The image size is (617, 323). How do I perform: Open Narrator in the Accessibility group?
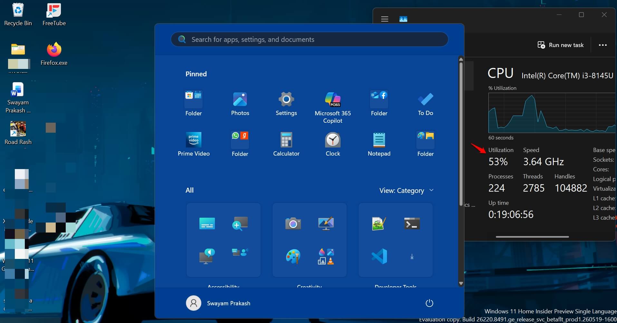(207, 256)
